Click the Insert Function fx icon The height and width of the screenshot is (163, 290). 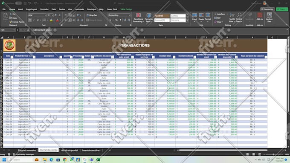28,30
